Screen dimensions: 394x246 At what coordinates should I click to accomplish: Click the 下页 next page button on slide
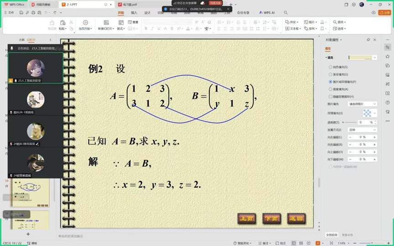point(271,219)
